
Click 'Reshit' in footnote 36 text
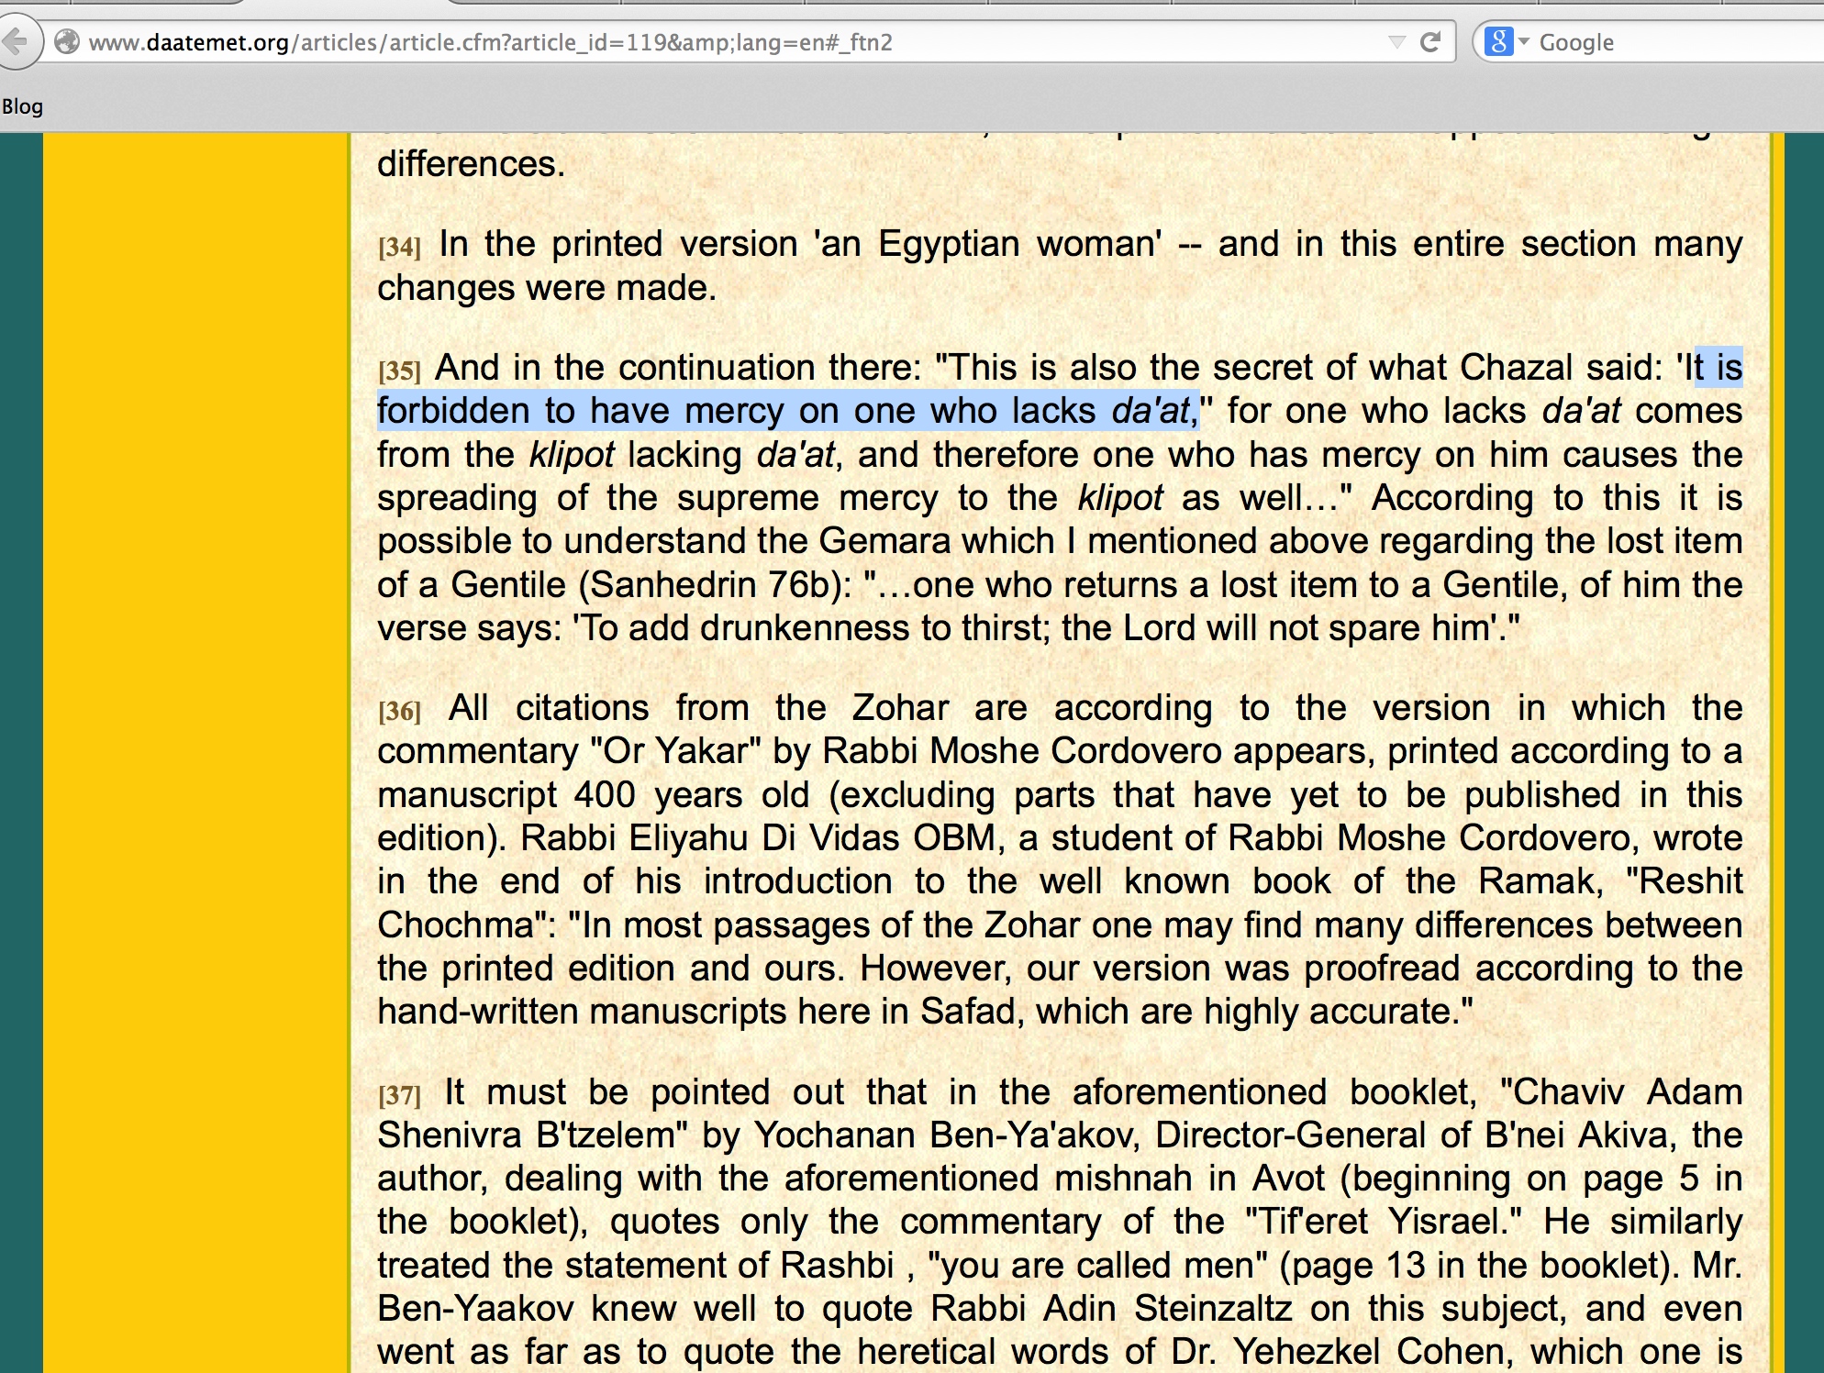1689,881
